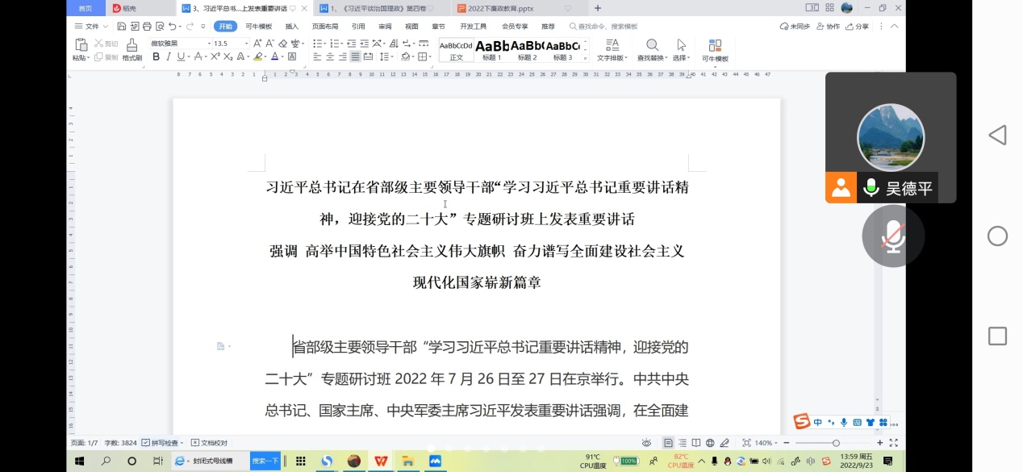The height and width of the screenshot is (472, 1023).
Task: Center-align the paragraph text
Action: pyautogui.click(x=330, y=56)
